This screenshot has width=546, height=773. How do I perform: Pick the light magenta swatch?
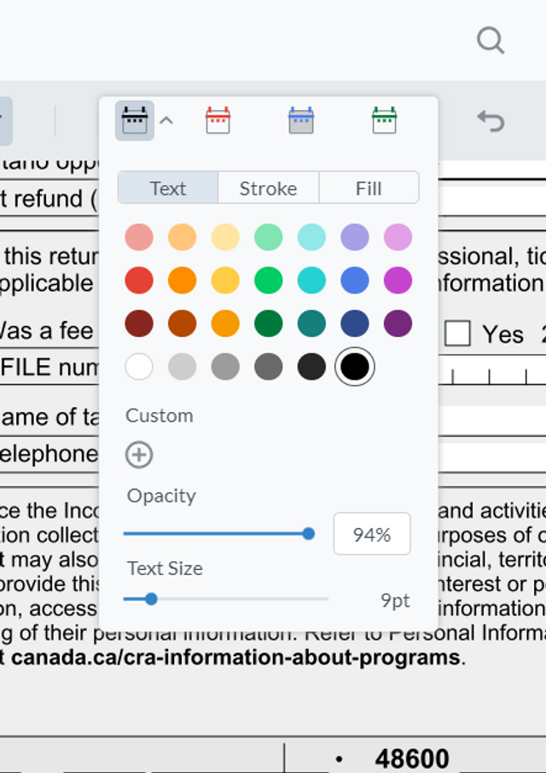tap(398, 237)
